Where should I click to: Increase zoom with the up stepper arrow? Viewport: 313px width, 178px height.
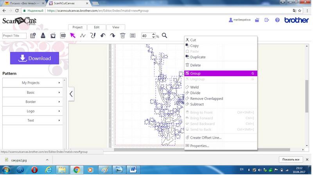(x=153, y=34)
